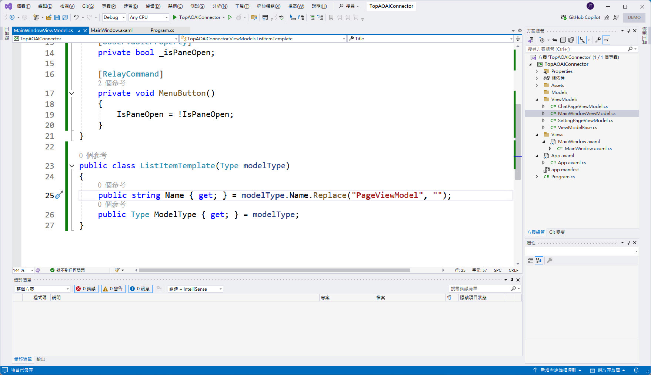This screenshot has height=375, width=651.
Task: Collapse All in Solution Explorer
Action: click(563, 40)
